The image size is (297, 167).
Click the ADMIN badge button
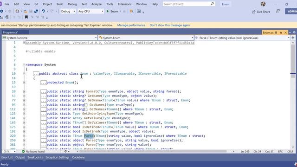coord(291,11)
